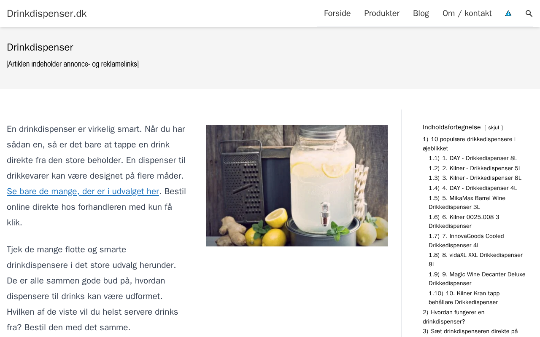Follow the 'Se bare de mange' link
540x337 pixels.
(83, 191)
